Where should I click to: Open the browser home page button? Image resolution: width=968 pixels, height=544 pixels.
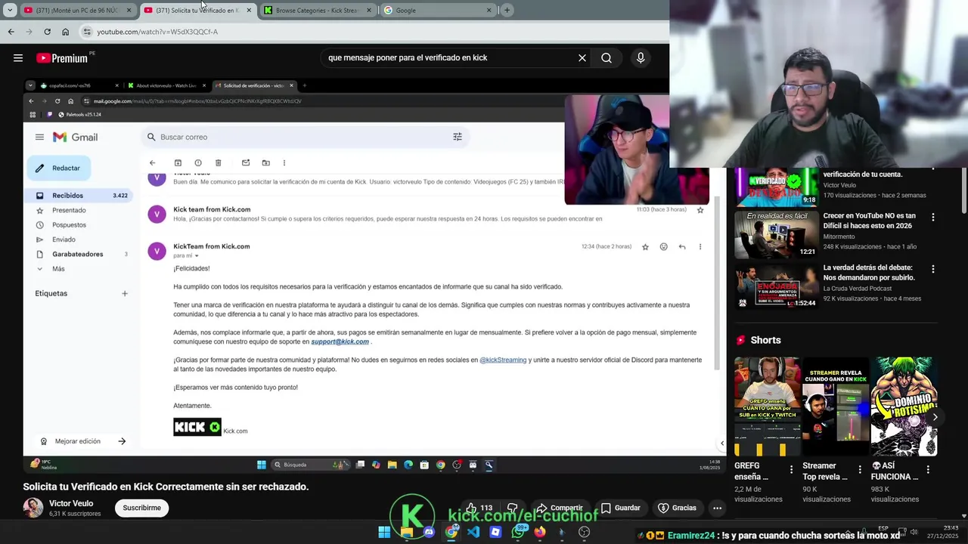[65, 32]
